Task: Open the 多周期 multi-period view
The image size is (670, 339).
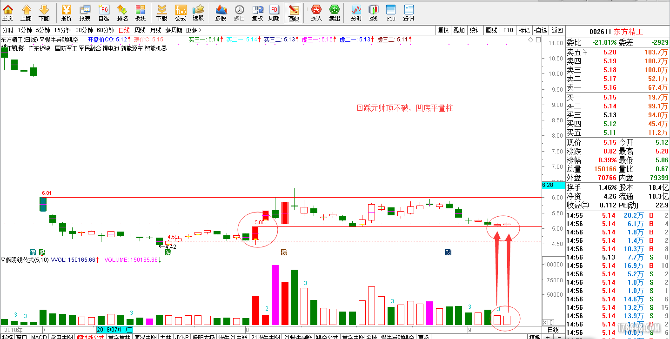Action: tap(174, 30)
